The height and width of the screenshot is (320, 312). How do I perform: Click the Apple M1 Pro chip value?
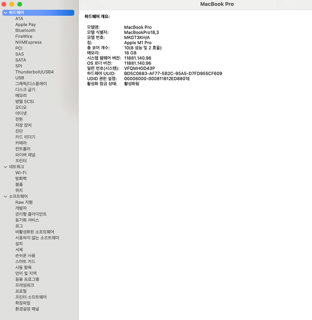pyautogui.click(x=138, y=43)
